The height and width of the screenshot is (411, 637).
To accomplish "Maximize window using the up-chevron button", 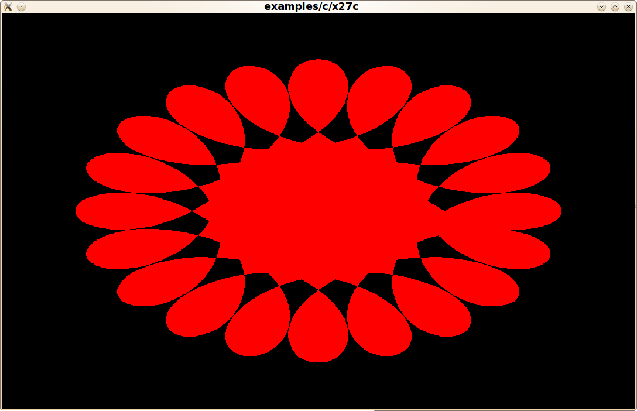I will (x=615, y=7).
